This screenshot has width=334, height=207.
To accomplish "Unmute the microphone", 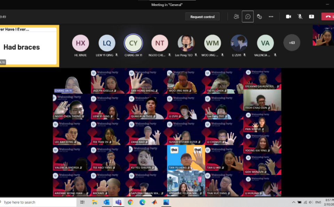I will point(300,16).
